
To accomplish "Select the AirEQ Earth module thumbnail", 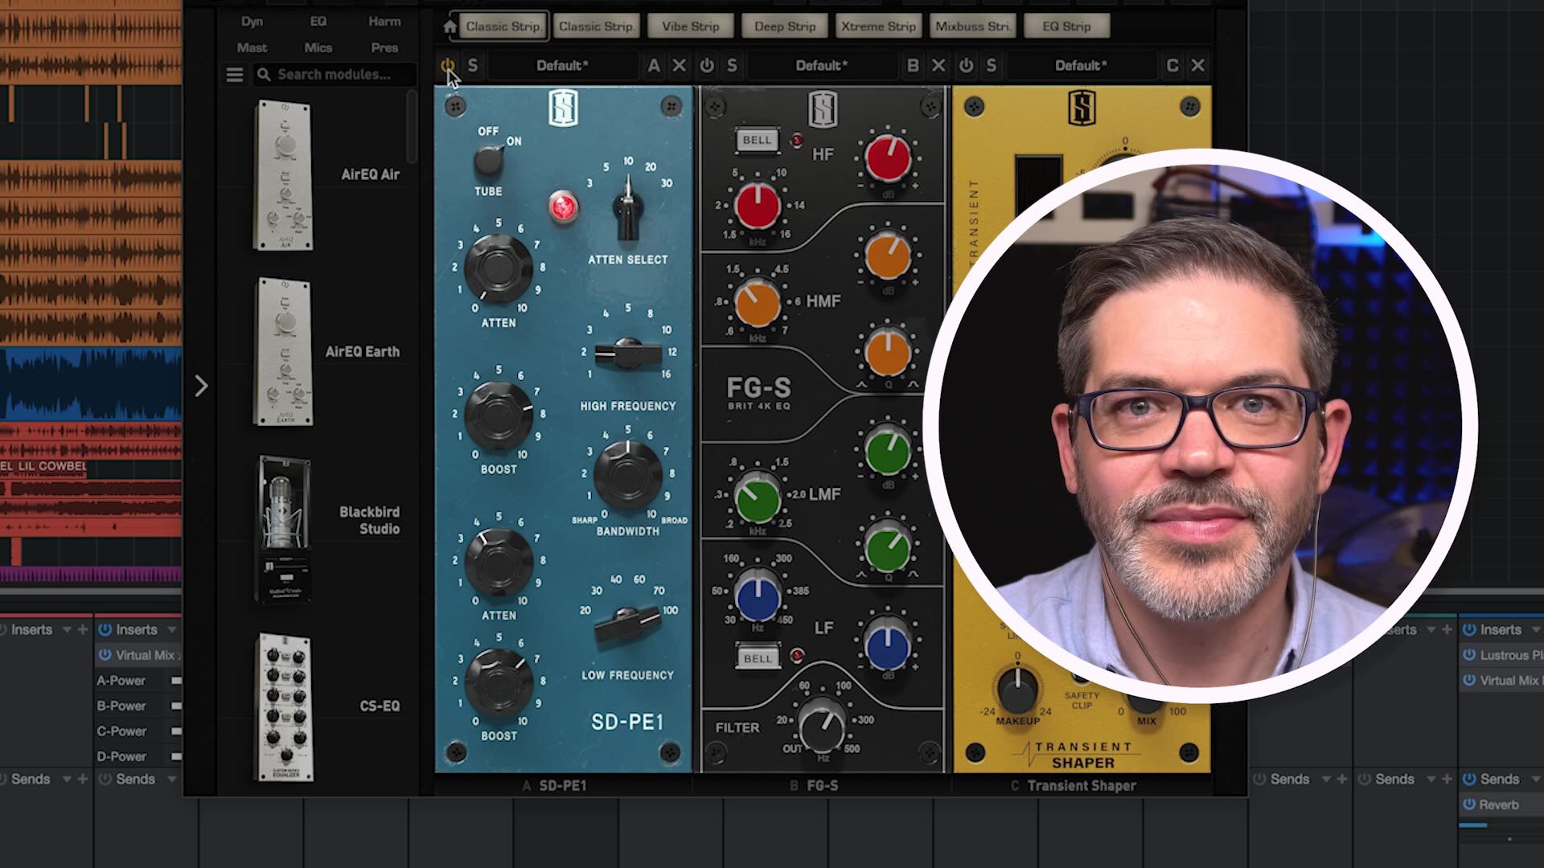I will (283, 352).
